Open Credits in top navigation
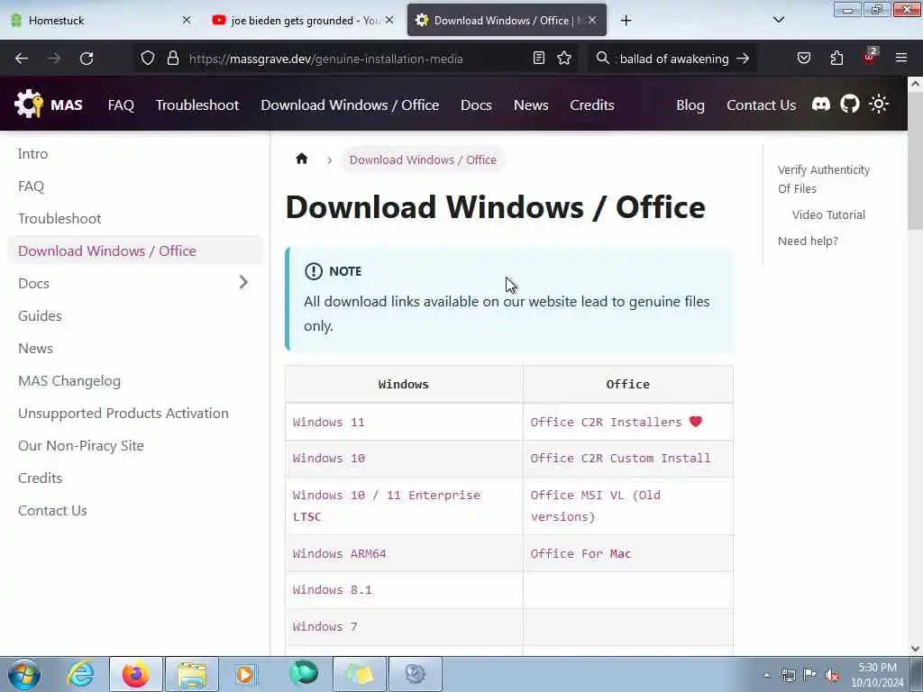The width and height of the screenshot is (923, 692). [591, 105]
